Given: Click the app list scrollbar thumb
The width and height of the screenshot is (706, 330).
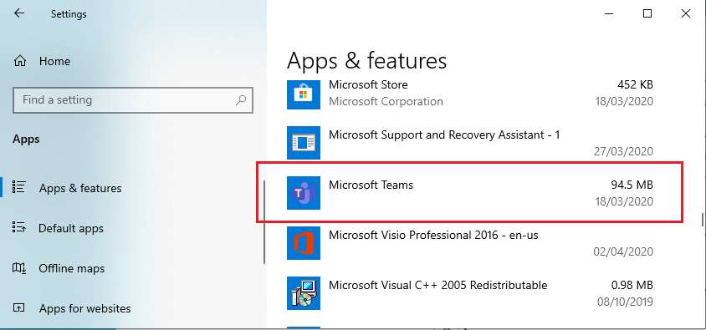Looking at the screenshot, I should [x=702, y=219].
